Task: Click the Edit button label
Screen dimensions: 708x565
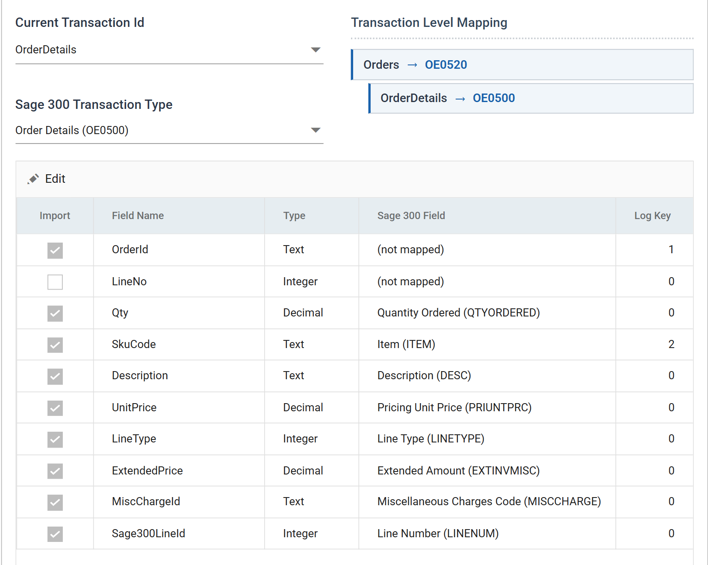Action: click(55, 179)
